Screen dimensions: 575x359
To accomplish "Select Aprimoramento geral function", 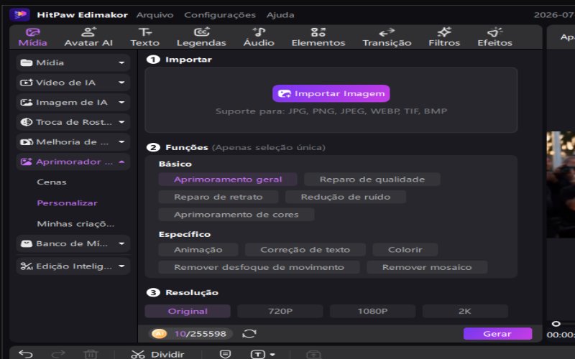I will coord(228,179).
